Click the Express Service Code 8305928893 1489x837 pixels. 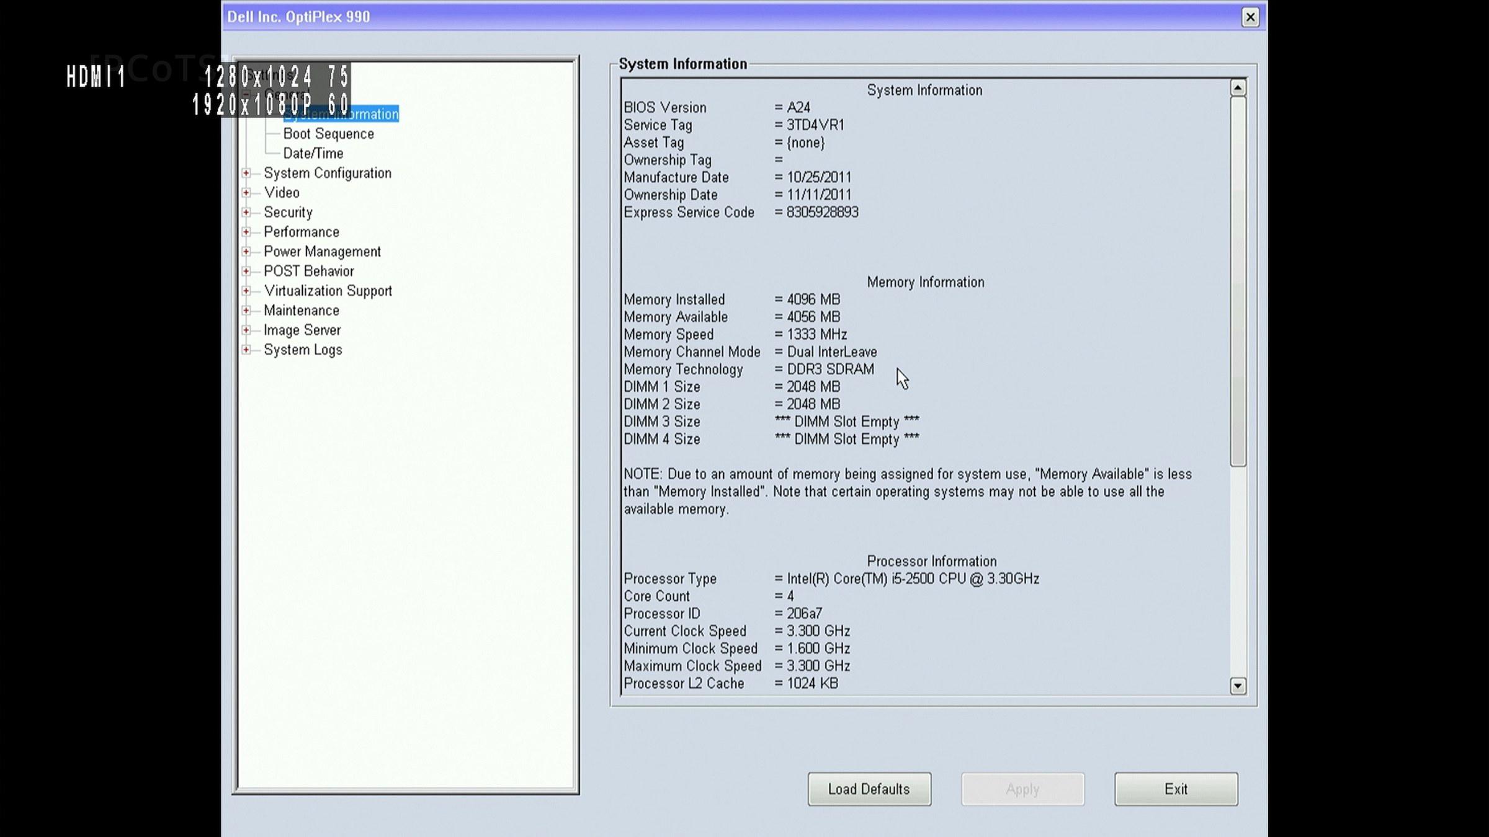coord(823,213)
